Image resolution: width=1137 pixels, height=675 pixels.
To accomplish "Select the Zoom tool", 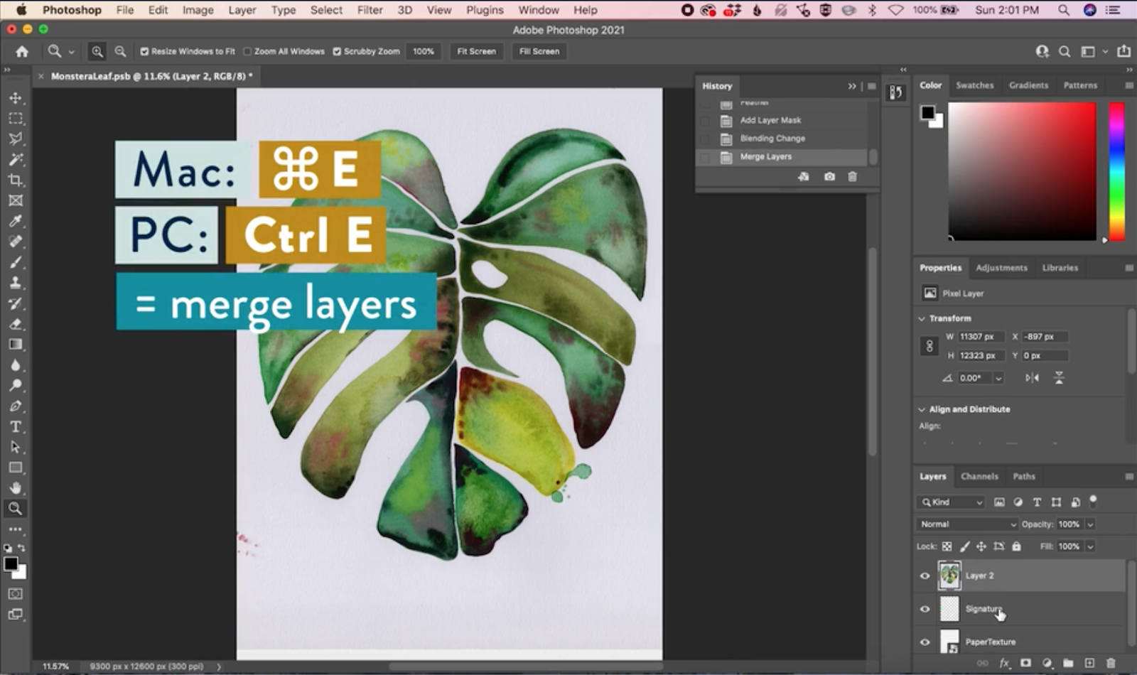I will click(15, 508).
